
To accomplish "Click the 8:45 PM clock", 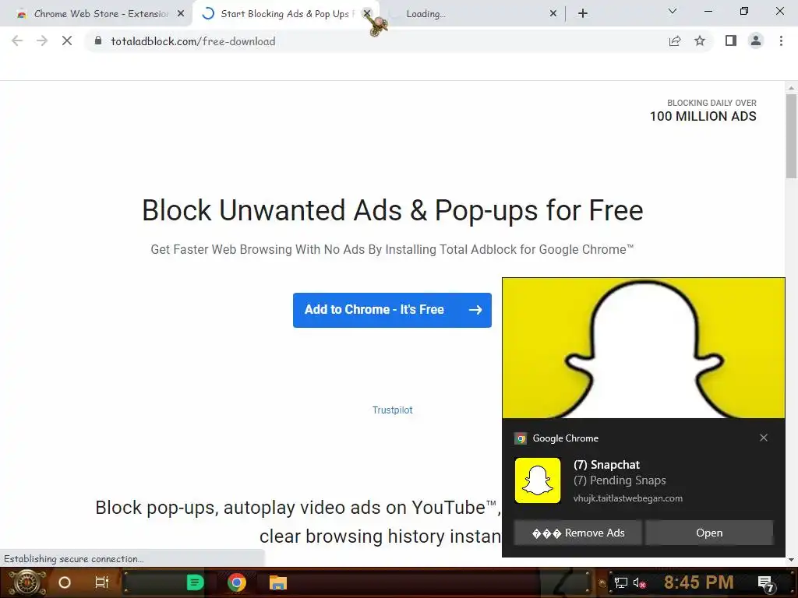I will [x=698, y=582].
